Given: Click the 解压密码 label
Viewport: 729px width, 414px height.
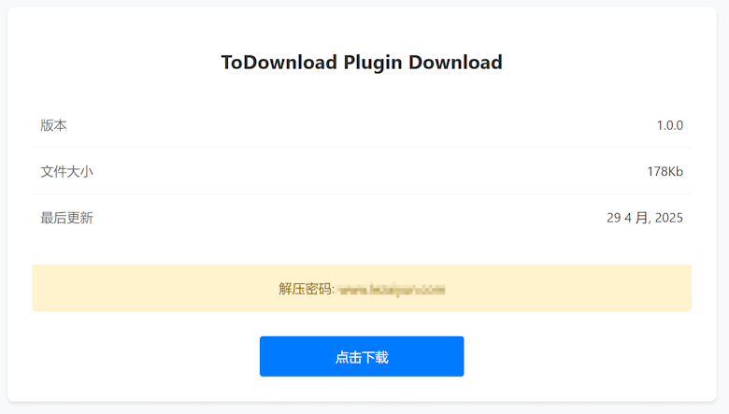Looking at the screenshot, I should click(306, 289).
